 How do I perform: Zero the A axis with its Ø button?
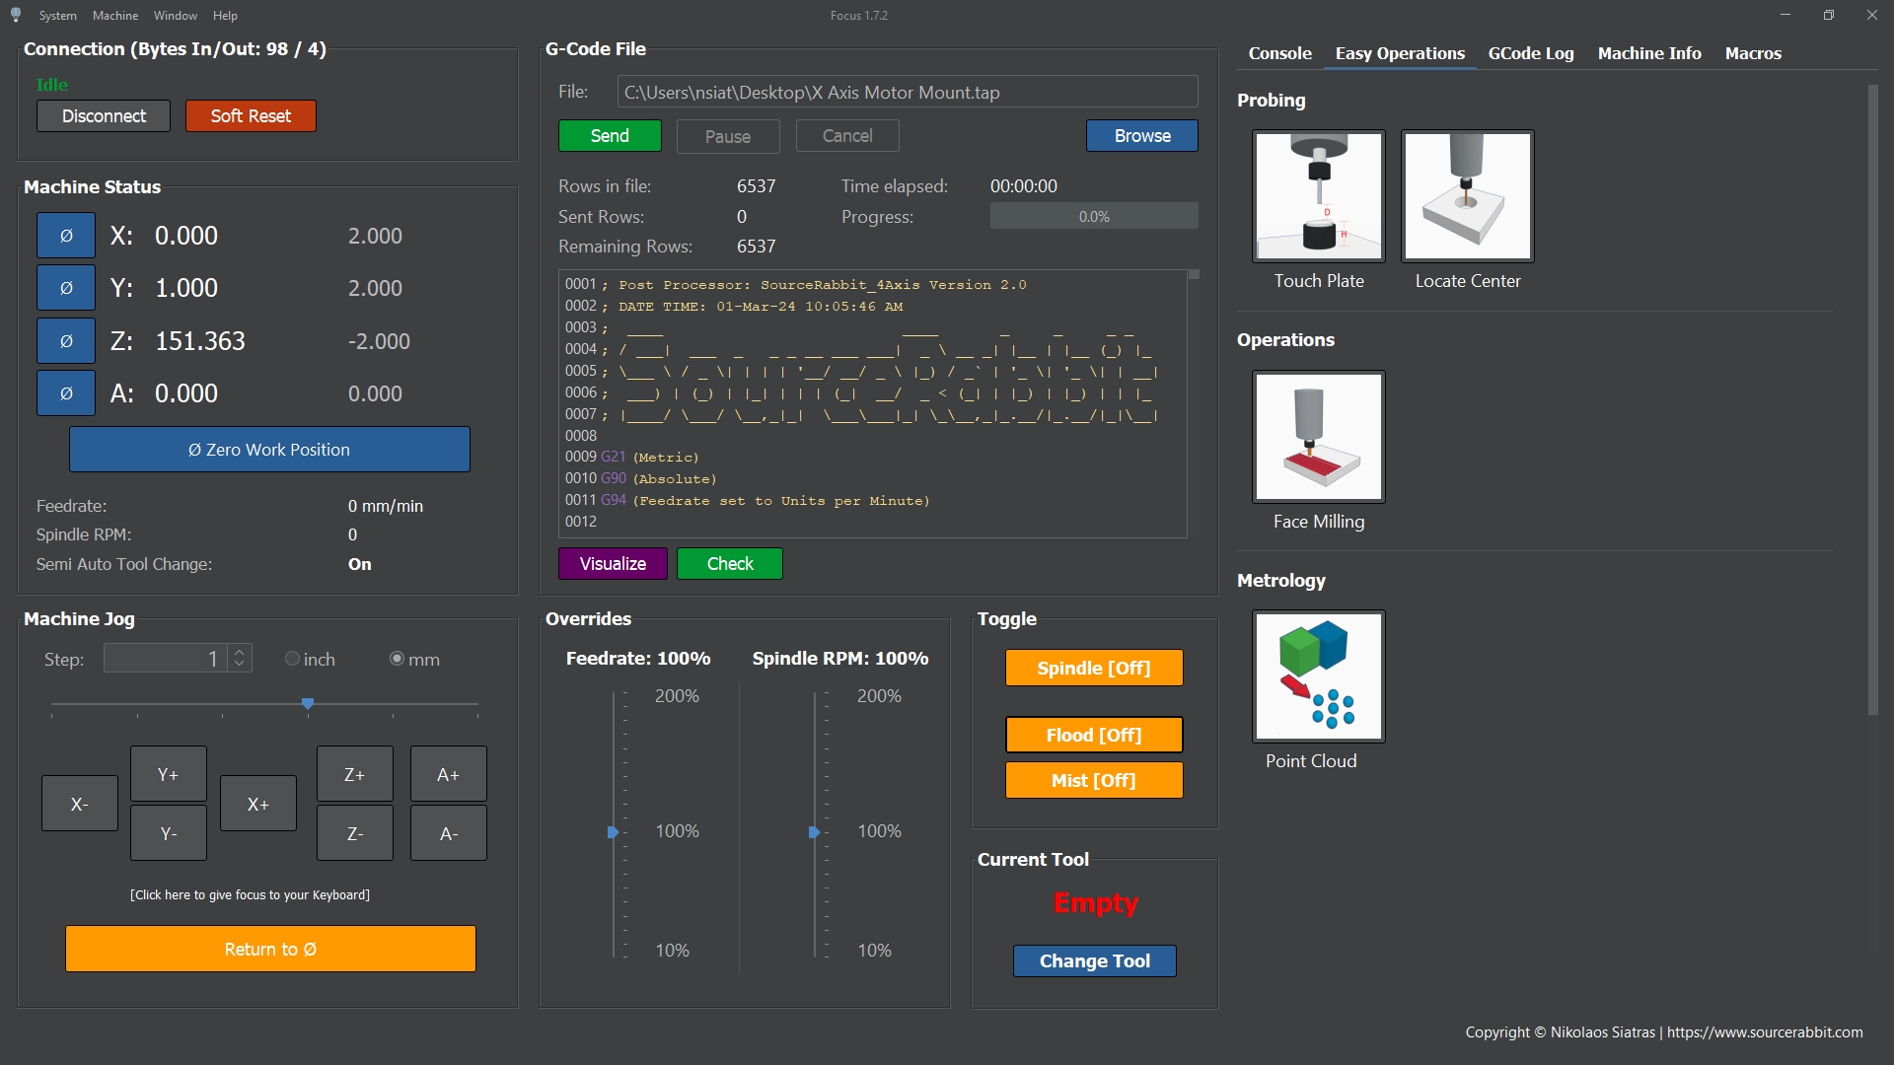click(66, 393)
